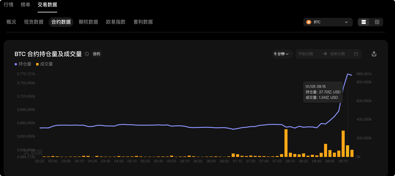The width and height of the screenshot is (395, 176).
Task: Open the BTC currency dropdown
Action: click(x=328, y=22)
